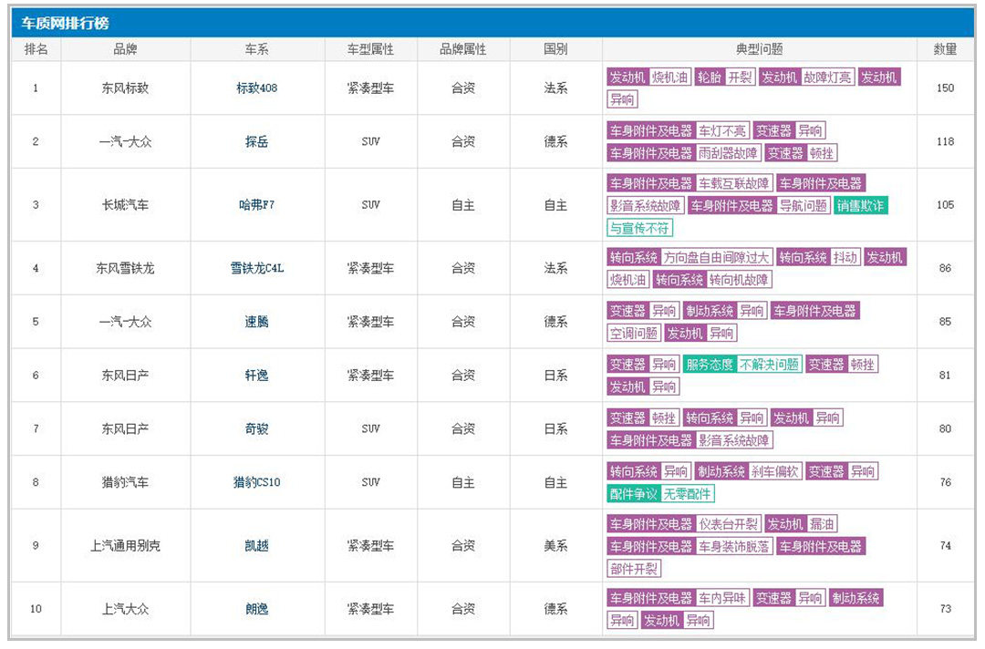
Task: Open the 猎豹CS10 series link
Action: [x=257, y=482]
